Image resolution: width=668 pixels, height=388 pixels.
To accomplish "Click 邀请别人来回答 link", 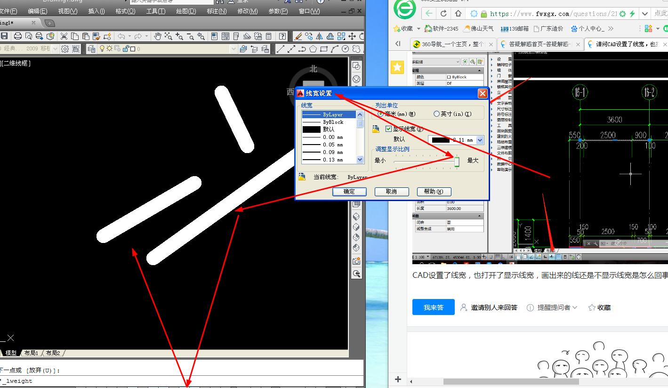I will pyautogui.click(x=489, y=307).
